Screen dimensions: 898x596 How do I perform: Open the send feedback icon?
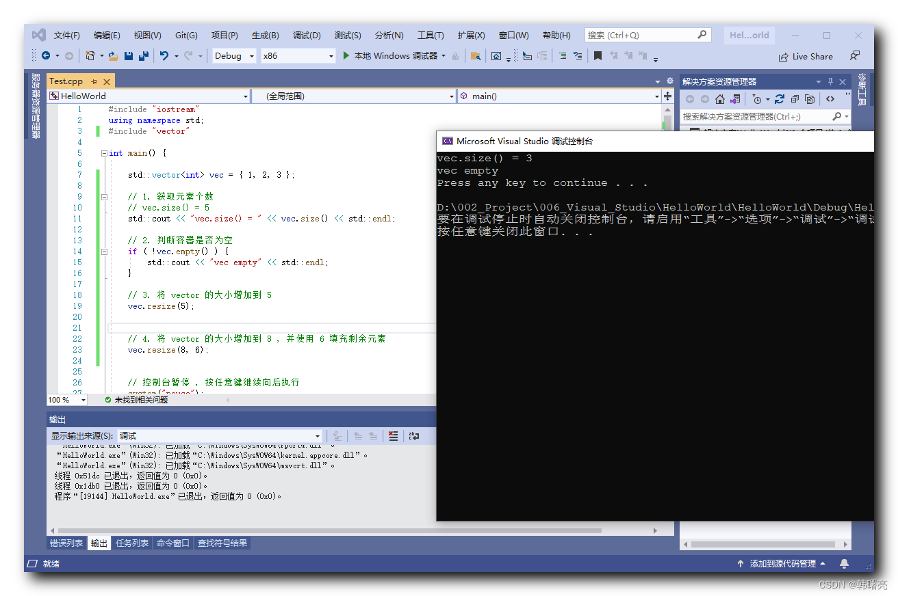pos(854,56)
